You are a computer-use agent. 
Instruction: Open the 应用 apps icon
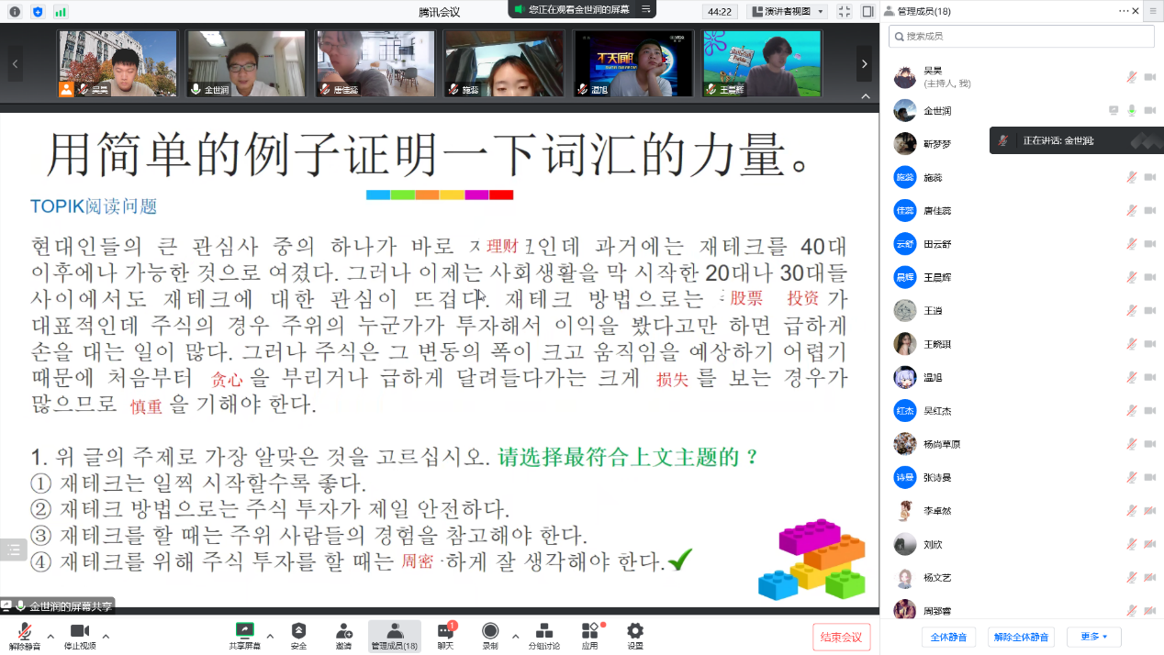pyautogui.click(x=589, y=635)
